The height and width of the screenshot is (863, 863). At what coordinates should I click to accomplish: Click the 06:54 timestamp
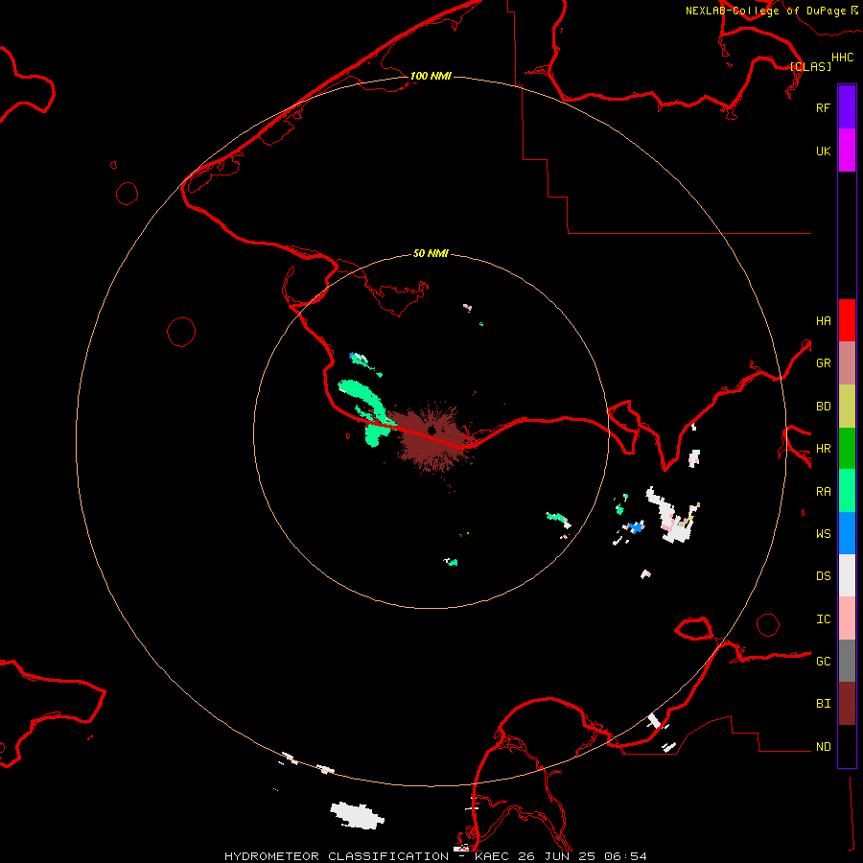point(625,856)
